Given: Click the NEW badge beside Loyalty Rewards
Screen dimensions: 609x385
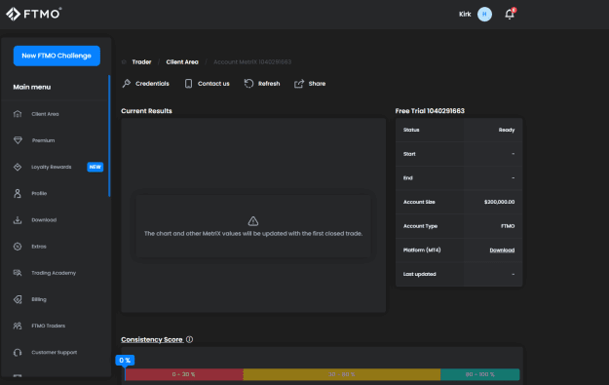Looking at the screenshot, I should click(95, 167).
